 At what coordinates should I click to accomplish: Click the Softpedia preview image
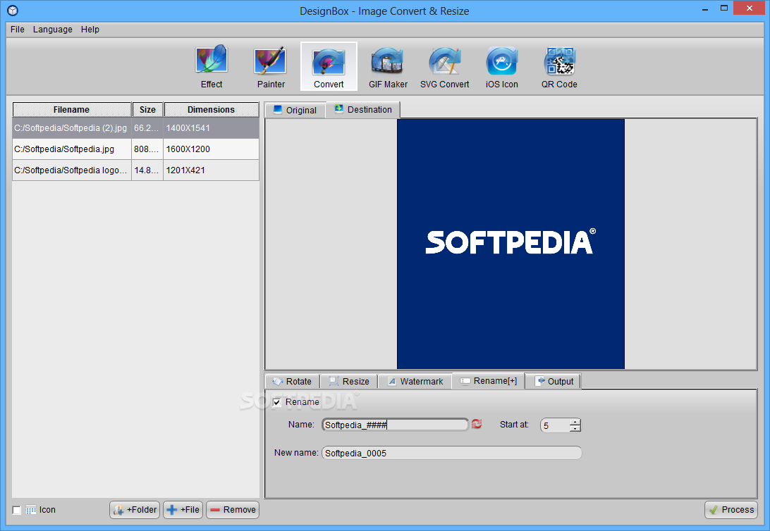point(511,244)
